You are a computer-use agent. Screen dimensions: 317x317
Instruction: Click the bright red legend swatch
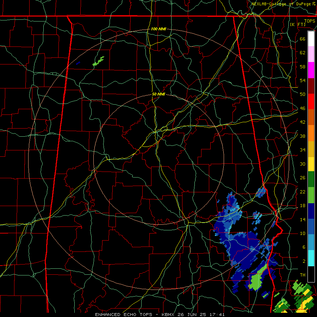pyautogui.click(x=311, y=101)
